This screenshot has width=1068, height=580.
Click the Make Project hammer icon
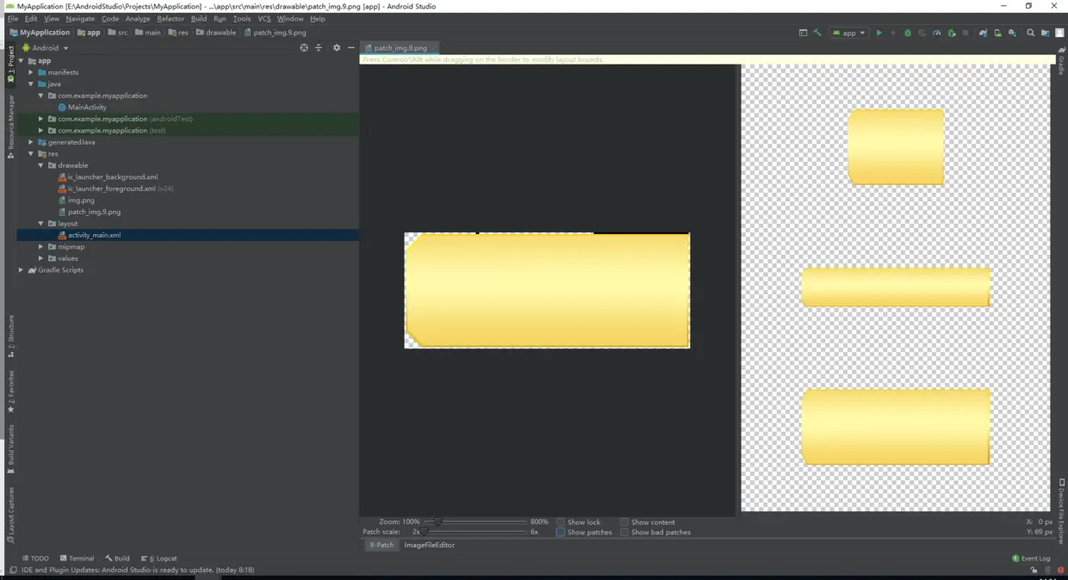[x=817, y=33]
